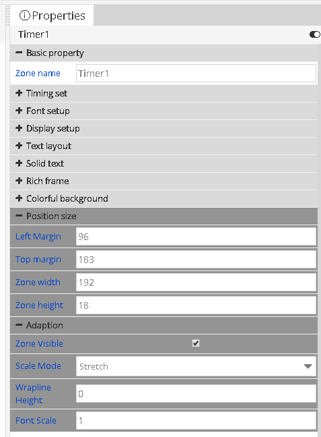Toggle the switch next to Timer1 header
This screenshot has height=437, width=321.
[x=315, y=34]
